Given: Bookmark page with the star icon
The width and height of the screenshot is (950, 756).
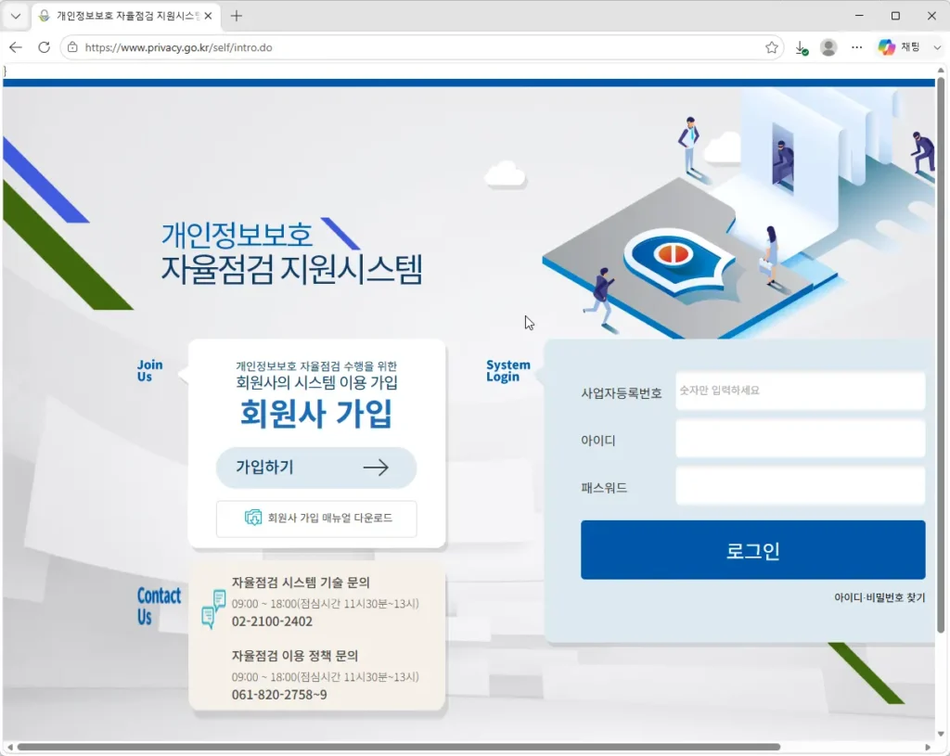Looking at the screenshot, I should (x=771, y=47).
